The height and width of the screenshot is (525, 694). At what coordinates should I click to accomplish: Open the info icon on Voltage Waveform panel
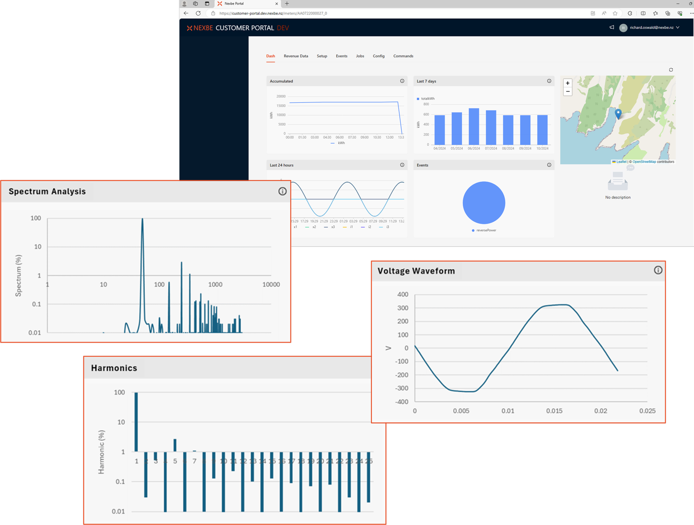[x=658, y=270]
